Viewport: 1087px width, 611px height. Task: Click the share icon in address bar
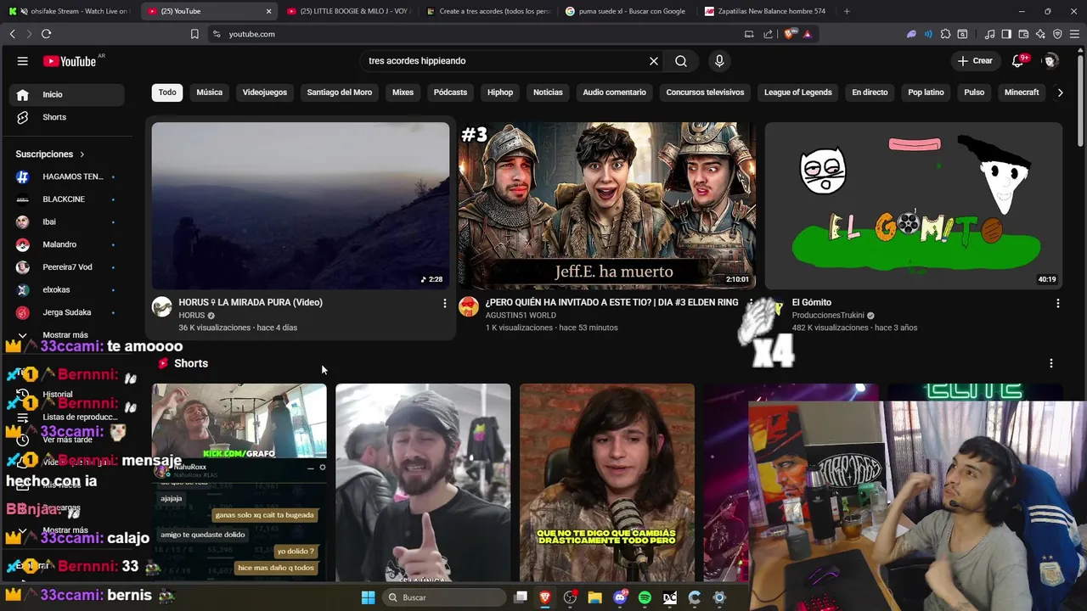[x=769, y=34]
